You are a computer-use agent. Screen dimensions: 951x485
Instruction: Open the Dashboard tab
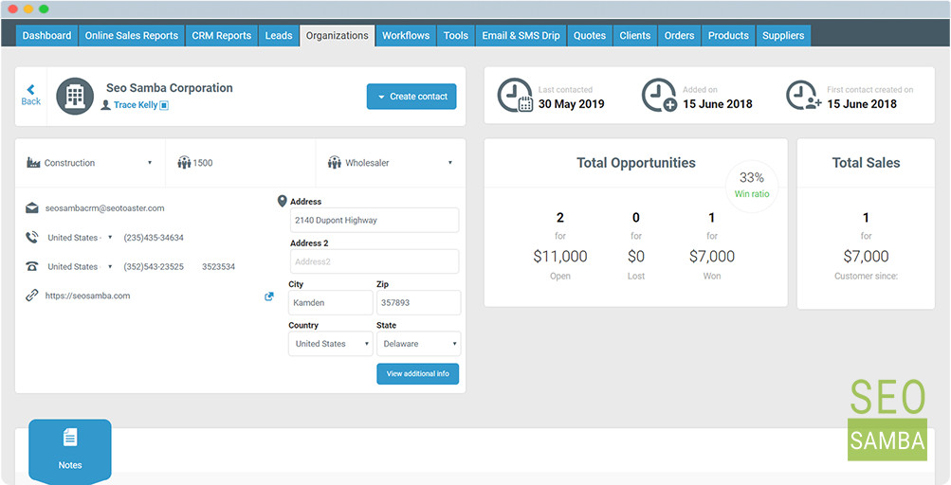tap(46, 36)
